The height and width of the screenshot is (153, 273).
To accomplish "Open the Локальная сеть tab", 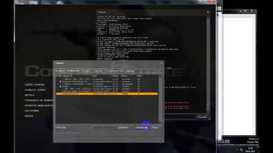I will [115, 71].
